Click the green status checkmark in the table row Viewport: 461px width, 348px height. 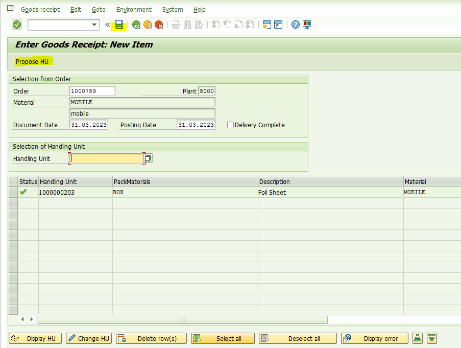point(23,192)
